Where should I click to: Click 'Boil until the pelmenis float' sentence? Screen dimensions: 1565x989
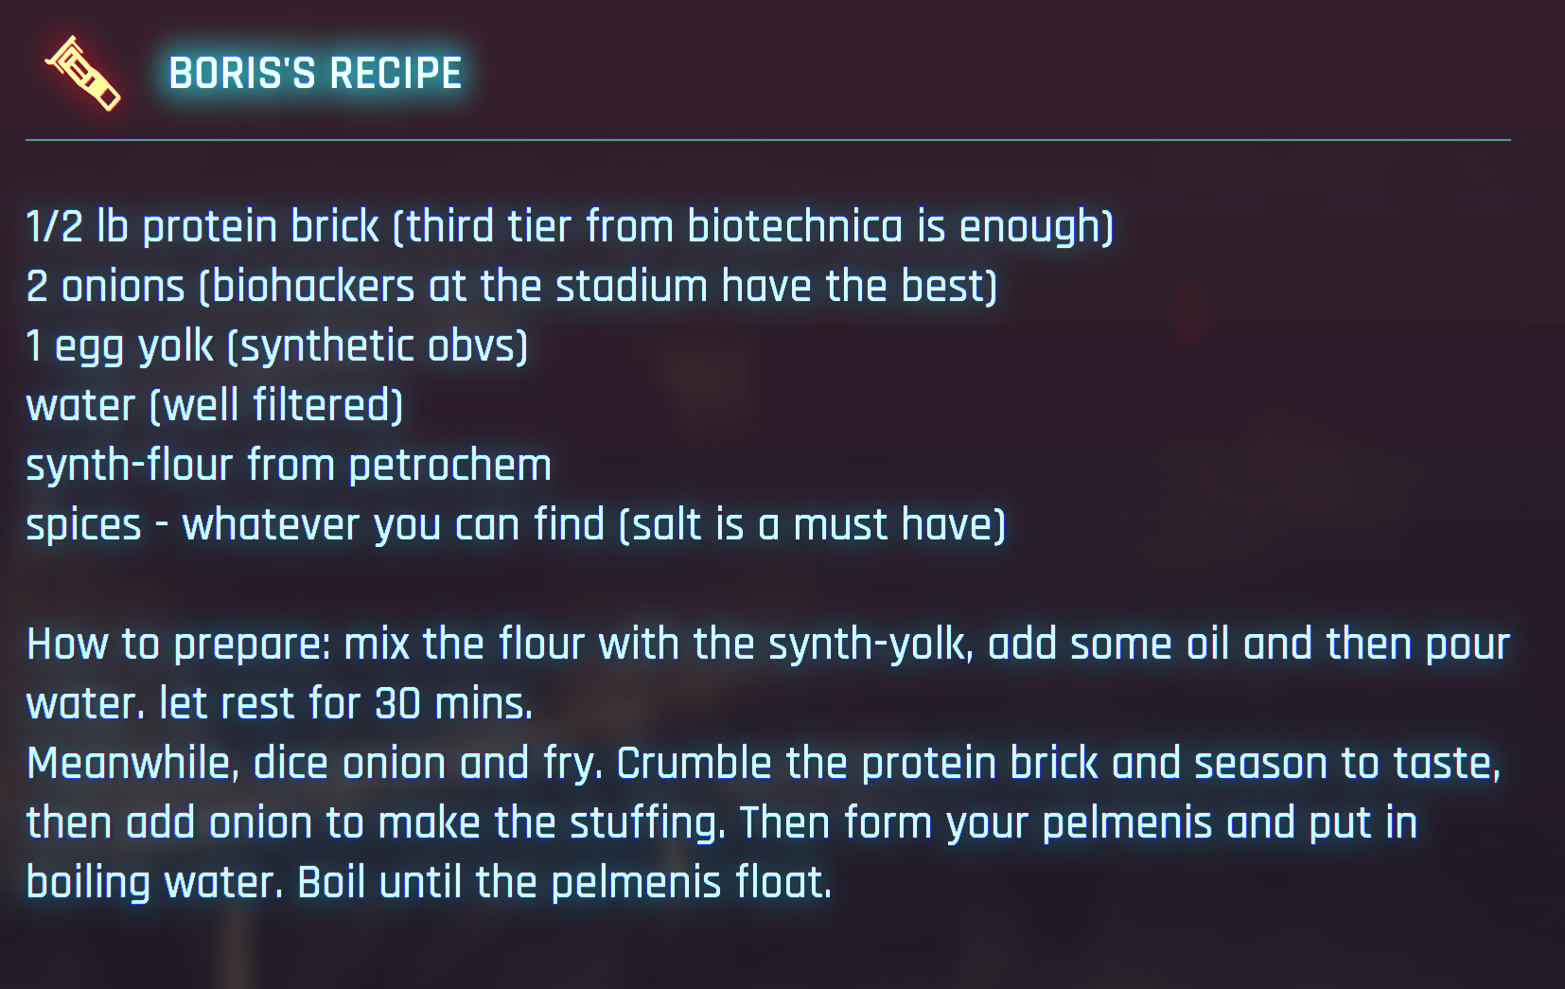[564, 883]
